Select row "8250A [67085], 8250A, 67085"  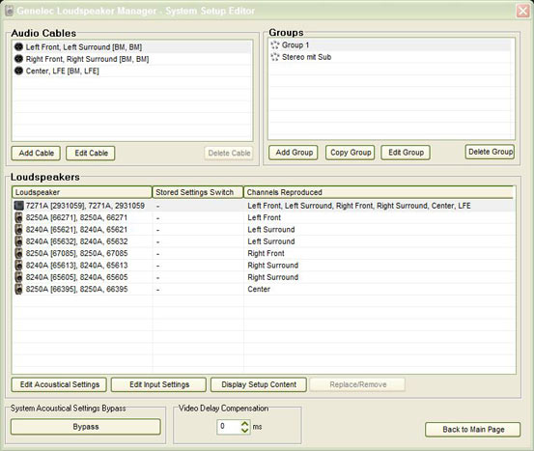(264, 253)
